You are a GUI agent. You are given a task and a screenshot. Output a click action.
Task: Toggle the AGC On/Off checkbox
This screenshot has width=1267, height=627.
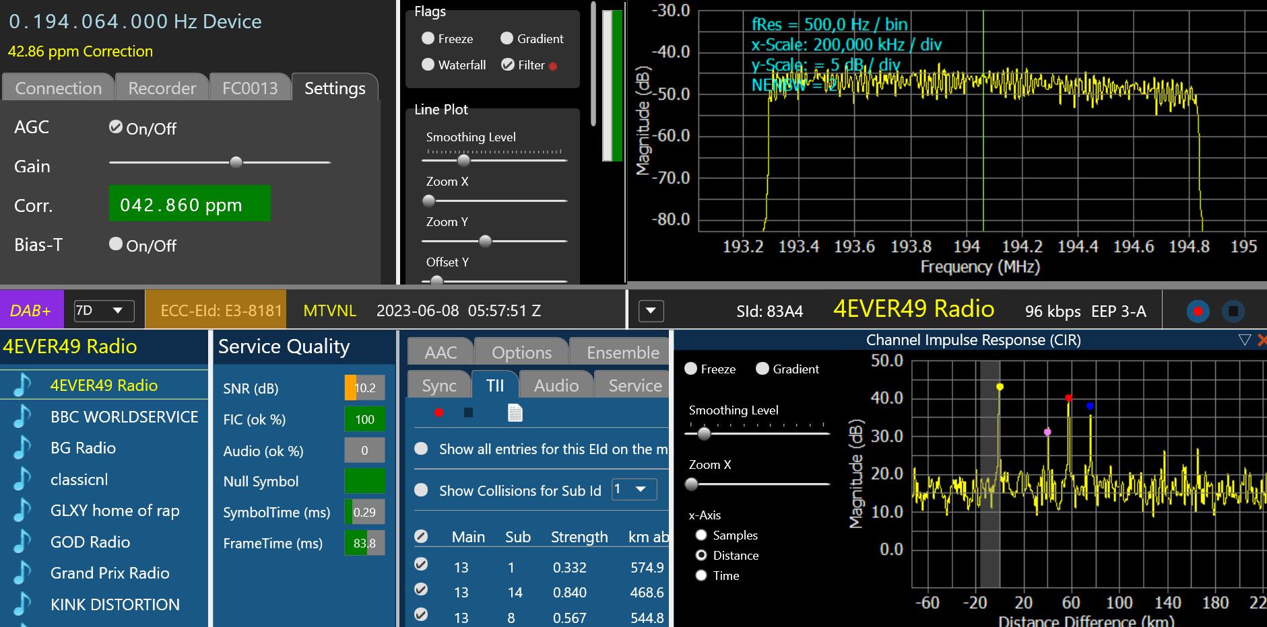tap(116, 127)
